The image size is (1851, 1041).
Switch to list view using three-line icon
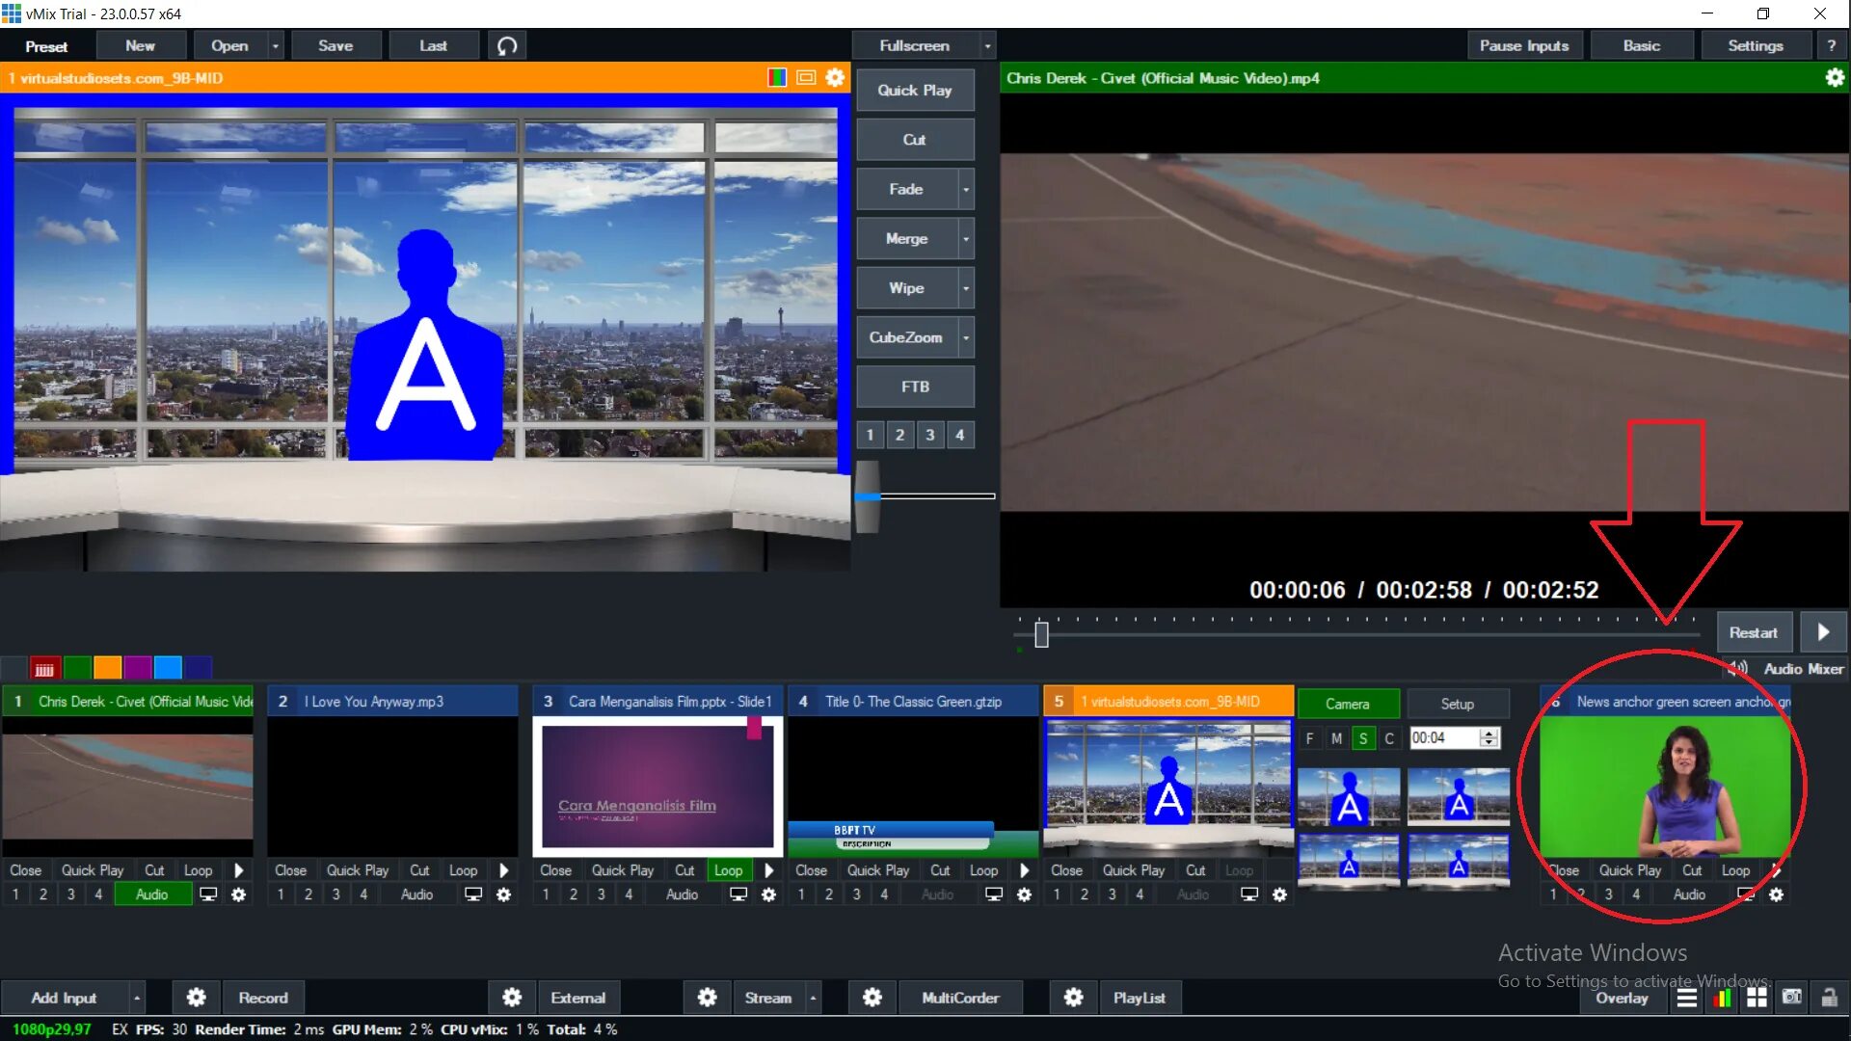(1686, 998)
